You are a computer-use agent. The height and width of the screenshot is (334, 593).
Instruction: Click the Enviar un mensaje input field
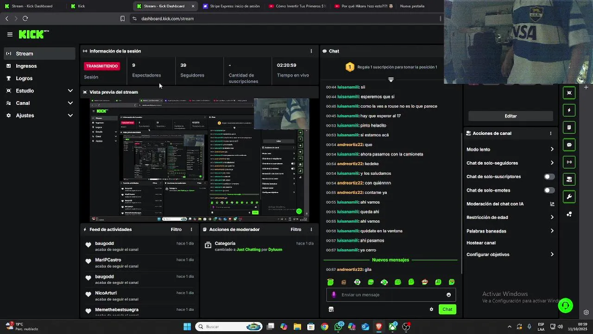click(x=391, y=295)
